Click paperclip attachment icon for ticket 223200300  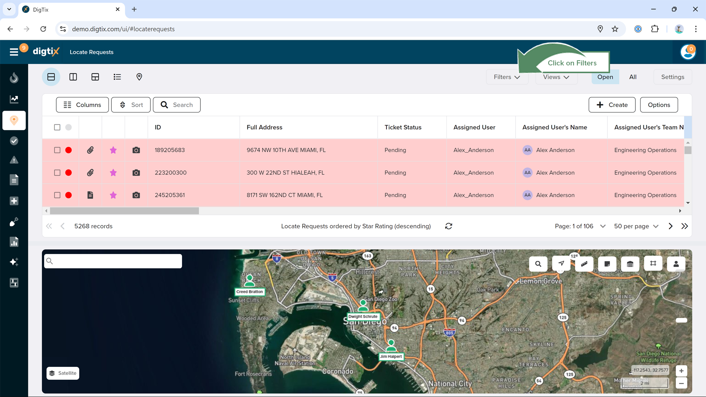pos(90,172)
